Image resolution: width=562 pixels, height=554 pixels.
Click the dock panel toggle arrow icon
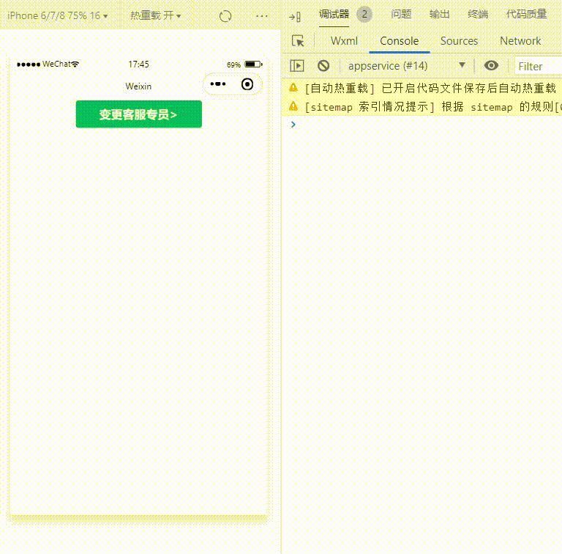tap(295, 17)
